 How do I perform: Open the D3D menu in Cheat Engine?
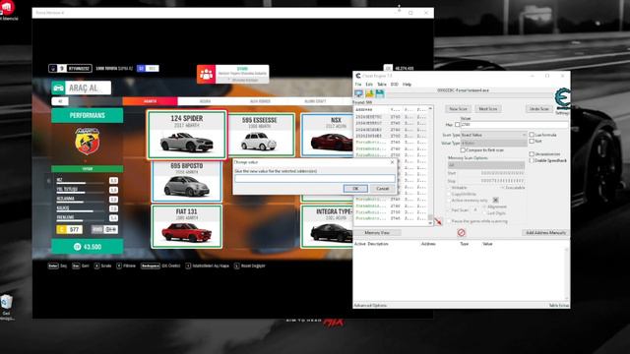394,85
